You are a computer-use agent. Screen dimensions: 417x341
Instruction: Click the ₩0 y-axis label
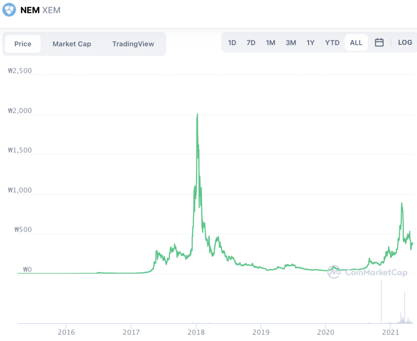click(x=28, y=270)
